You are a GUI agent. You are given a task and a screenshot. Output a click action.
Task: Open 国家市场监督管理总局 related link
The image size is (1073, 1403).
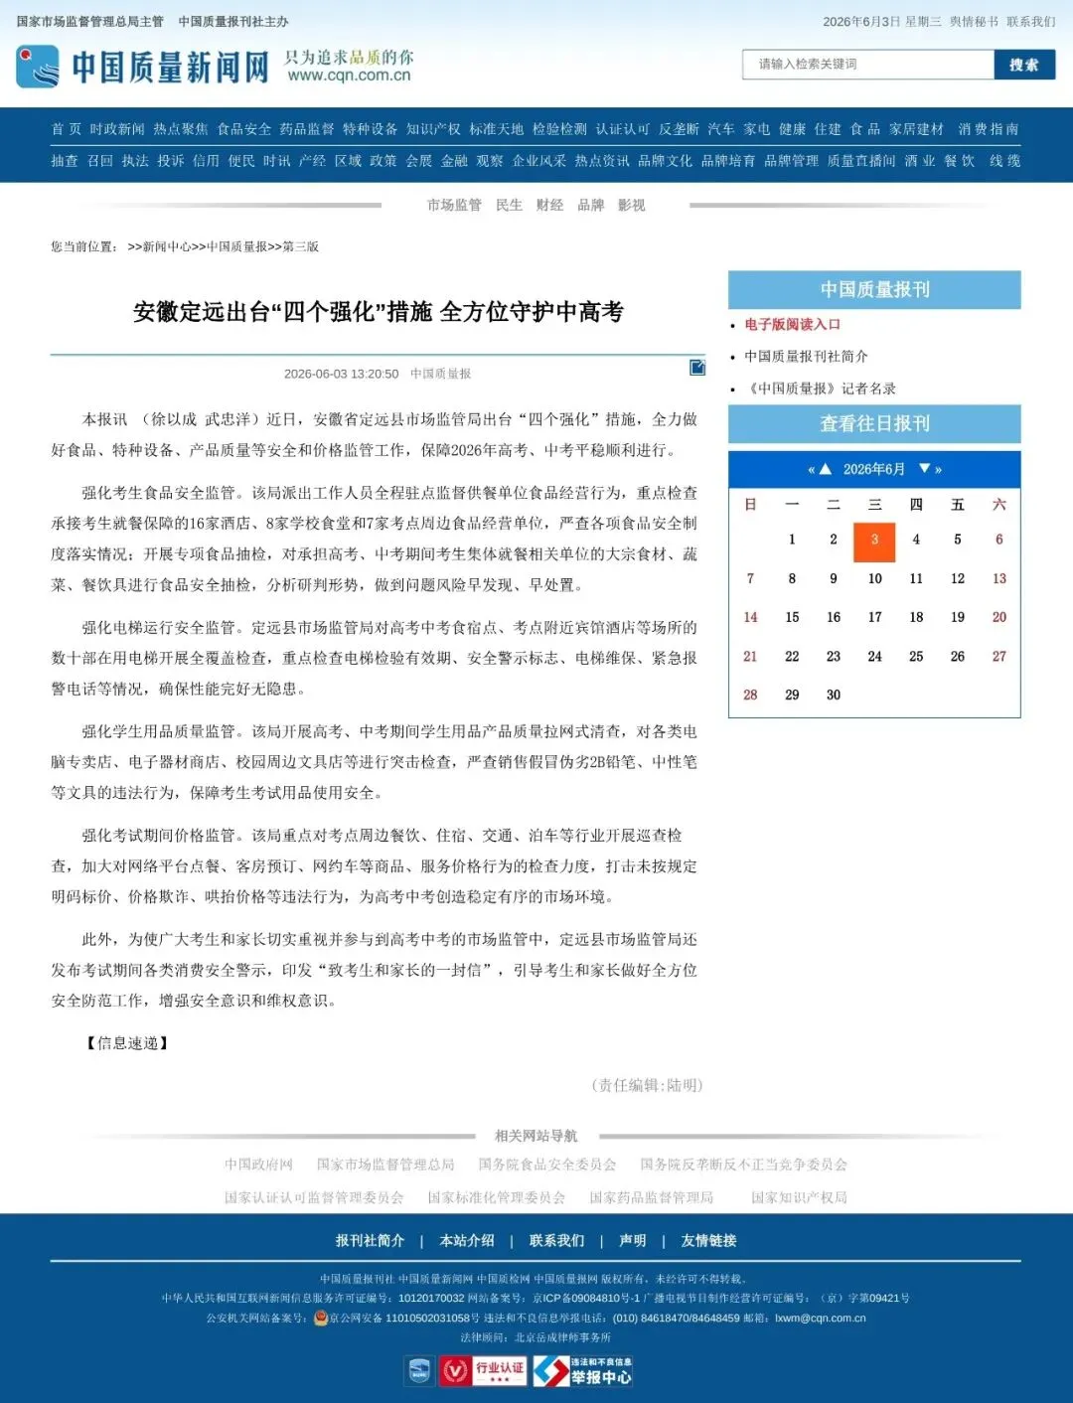pos(385,1165)
